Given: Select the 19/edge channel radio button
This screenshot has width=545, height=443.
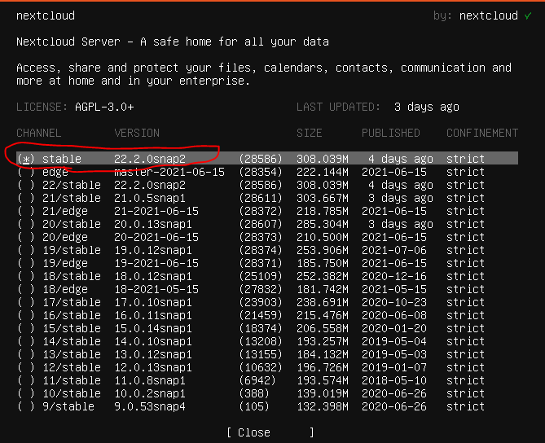Looking at the screenshot, I should click(26, 263).
